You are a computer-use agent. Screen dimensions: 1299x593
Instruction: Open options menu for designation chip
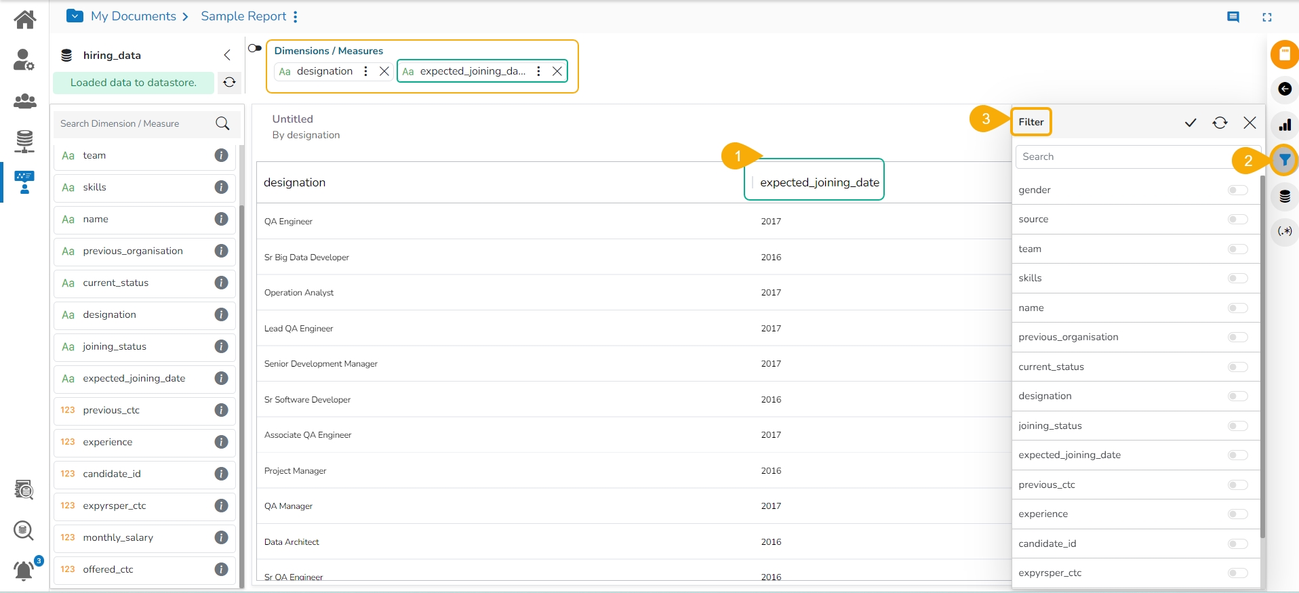tap(365, 71)
